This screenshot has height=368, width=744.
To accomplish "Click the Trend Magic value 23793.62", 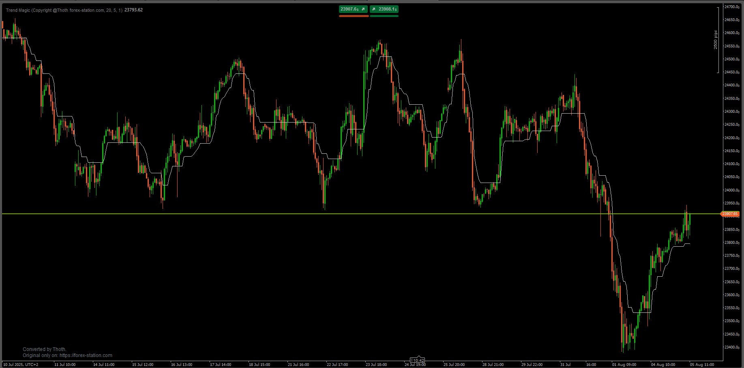I will [133, 10].
